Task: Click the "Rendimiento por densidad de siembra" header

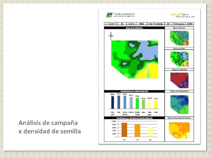Action: click(134, 118)
